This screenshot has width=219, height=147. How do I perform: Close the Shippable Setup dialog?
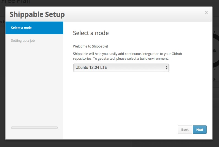[x=206, y=12]
